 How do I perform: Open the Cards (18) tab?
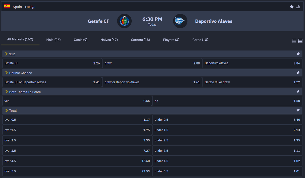tap(200, 40)
